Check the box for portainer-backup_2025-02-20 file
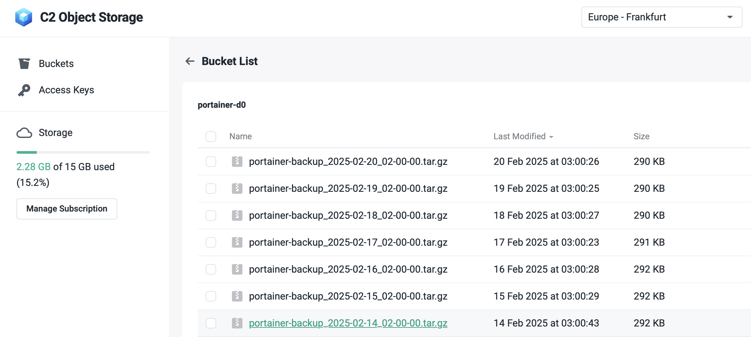The width and height of the screenshot is (751, 337). (x=211, y=162)
